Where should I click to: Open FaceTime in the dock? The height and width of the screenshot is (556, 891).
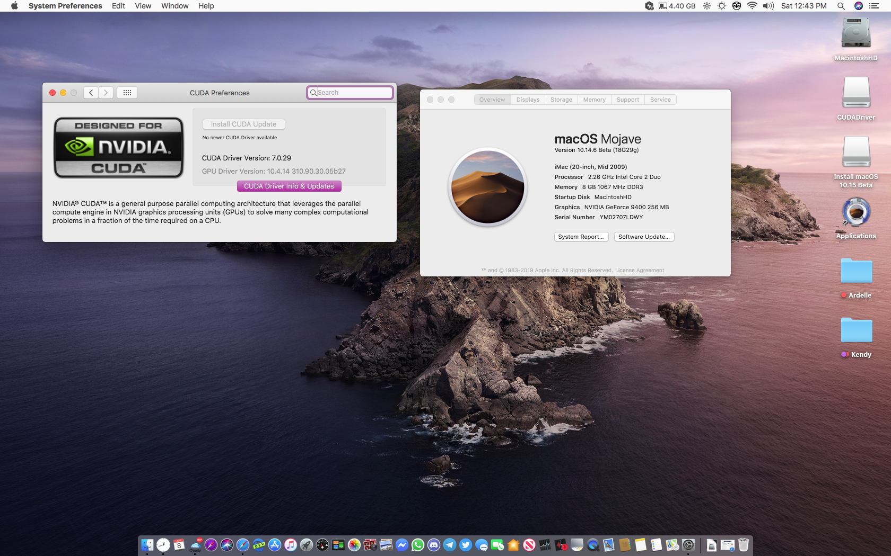click(497, 545)
